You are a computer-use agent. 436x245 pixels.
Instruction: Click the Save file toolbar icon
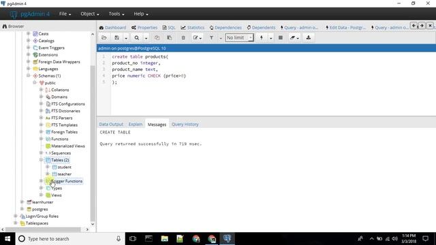[x=116, y=38]
